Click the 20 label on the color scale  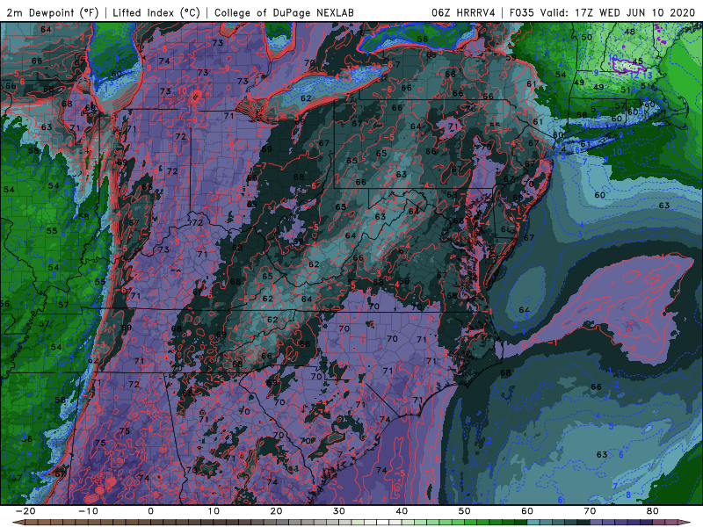276,511
